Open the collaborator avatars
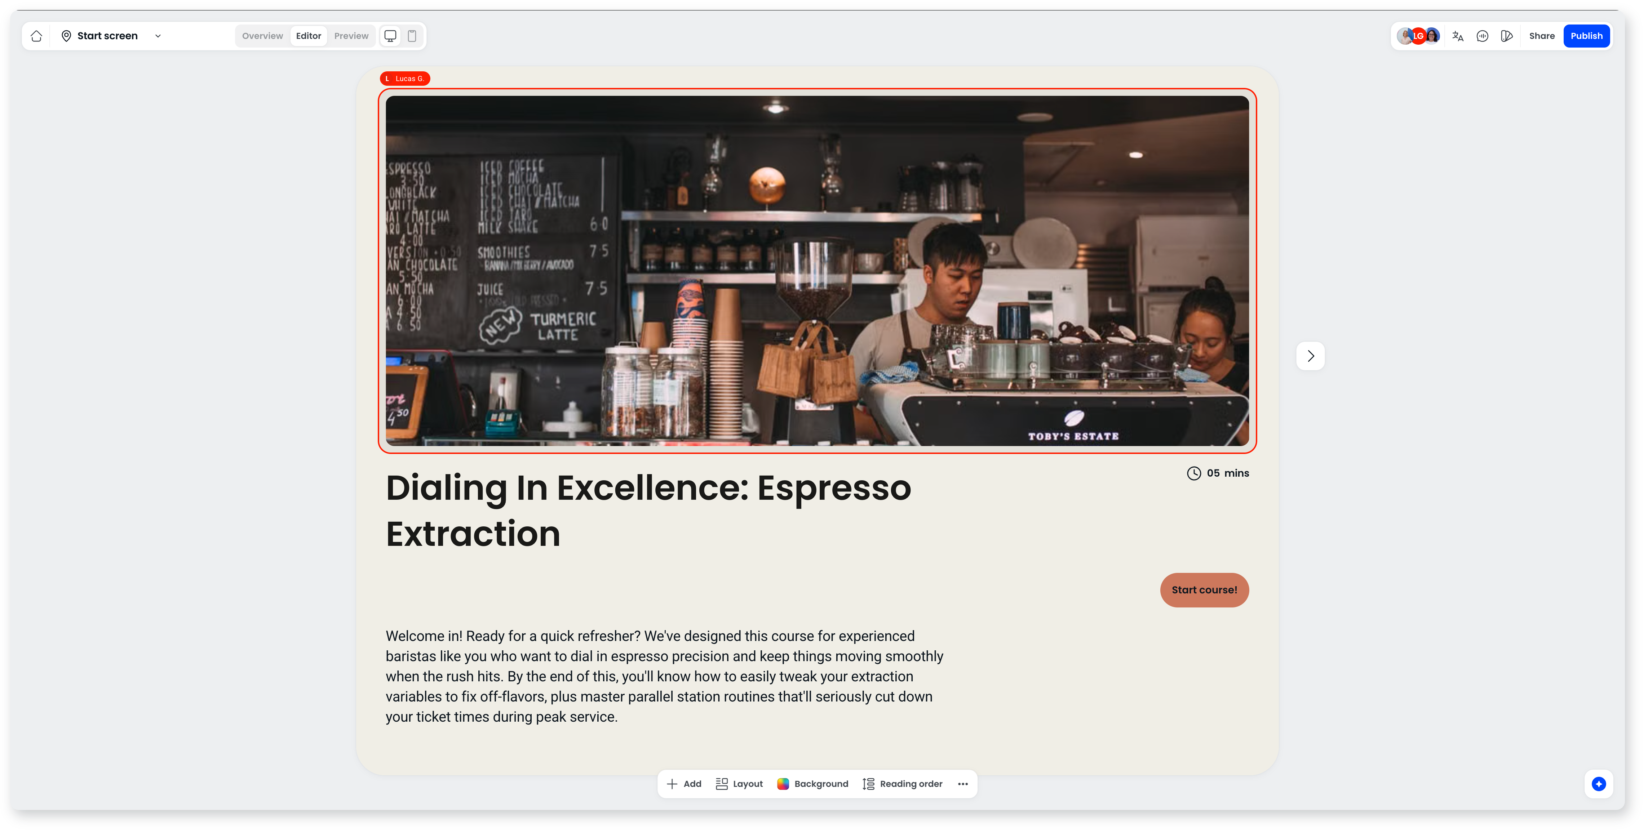This screenshot has height=833, width=1648. pos(1418,36)
